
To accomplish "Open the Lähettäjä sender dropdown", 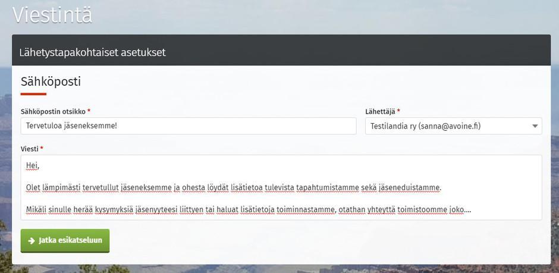I will click(x=454, y=126).
